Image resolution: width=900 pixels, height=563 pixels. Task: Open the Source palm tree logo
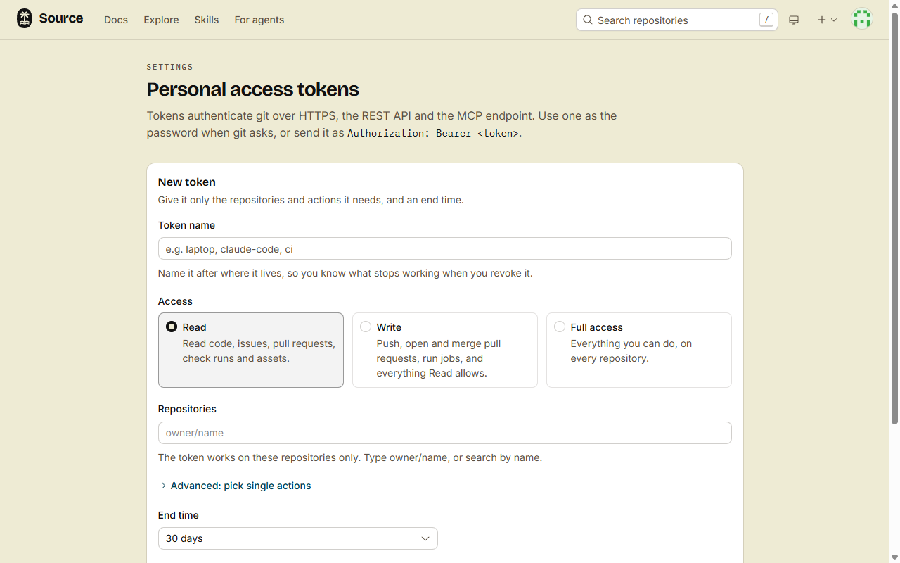[x=25, y=19]
